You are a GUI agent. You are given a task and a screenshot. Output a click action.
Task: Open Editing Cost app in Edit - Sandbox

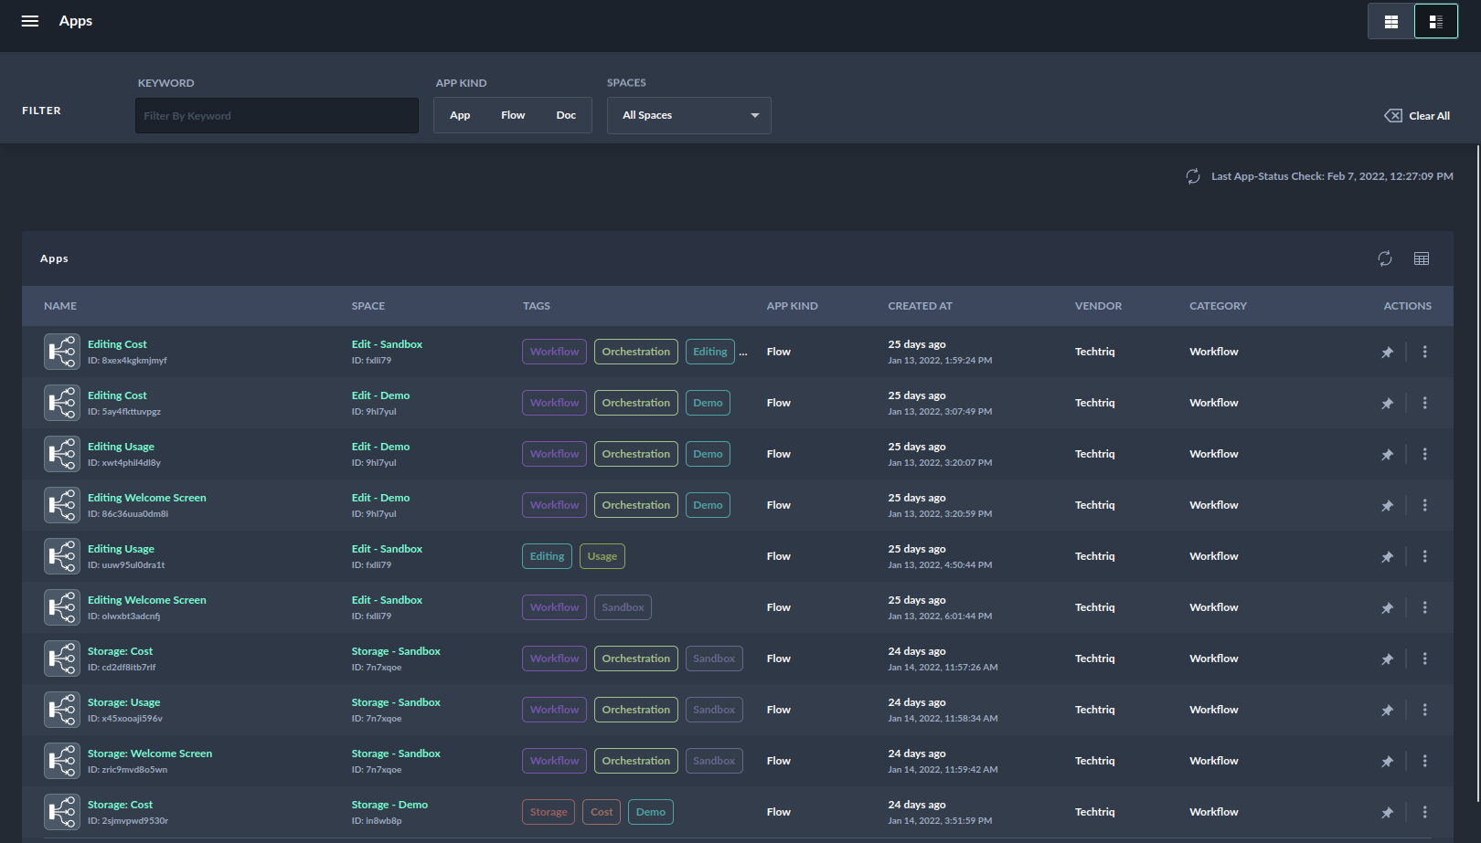click(x=117, y=344)
